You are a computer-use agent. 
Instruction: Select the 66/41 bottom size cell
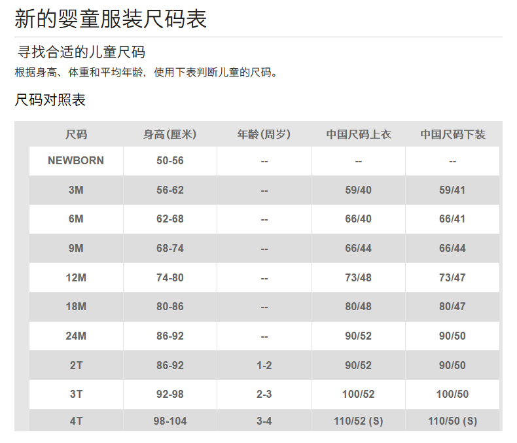click(452, 219)
